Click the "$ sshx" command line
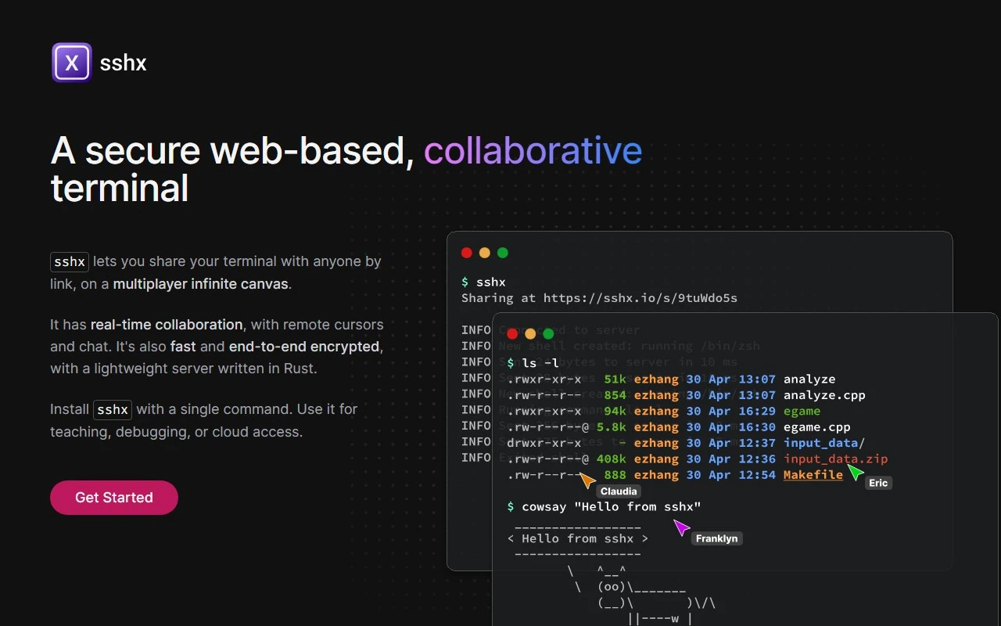 [484, 282]
